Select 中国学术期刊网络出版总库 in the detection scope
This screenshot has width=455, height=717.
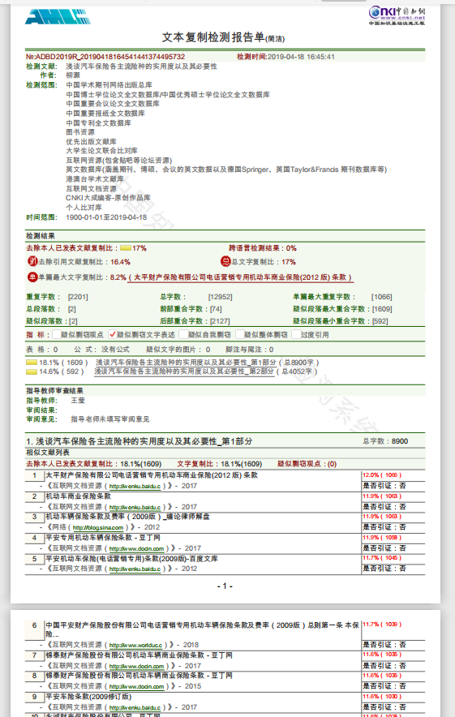point(109,85)
